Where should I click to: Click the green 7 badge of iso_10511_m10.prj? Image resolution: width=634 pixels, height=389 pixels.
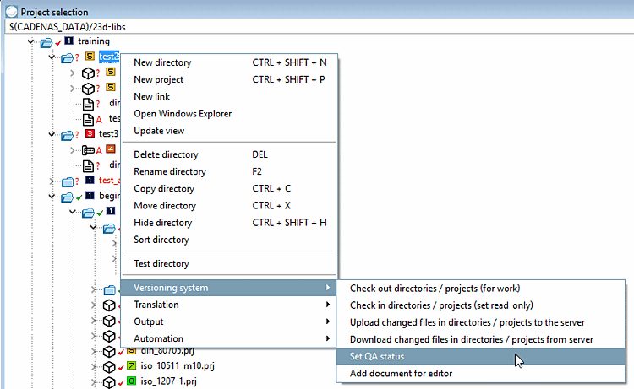pyautogui.click(x=131, y=365)
